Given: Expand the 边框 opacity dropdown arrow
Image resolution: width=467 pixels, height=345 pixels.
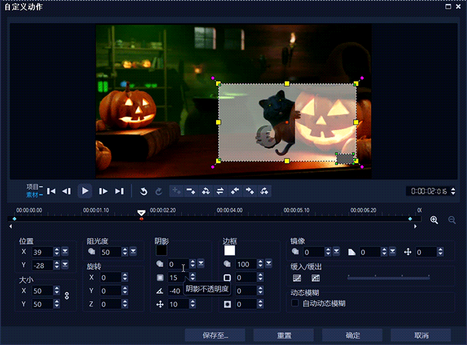Looking at the screenshot, I should pos(270,264).
